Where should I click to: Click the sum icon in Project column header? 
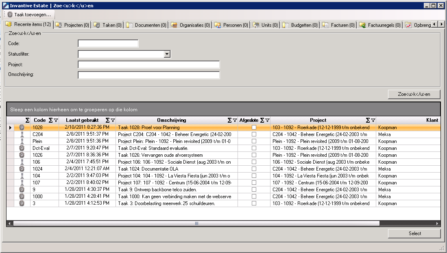pos(368,120)
